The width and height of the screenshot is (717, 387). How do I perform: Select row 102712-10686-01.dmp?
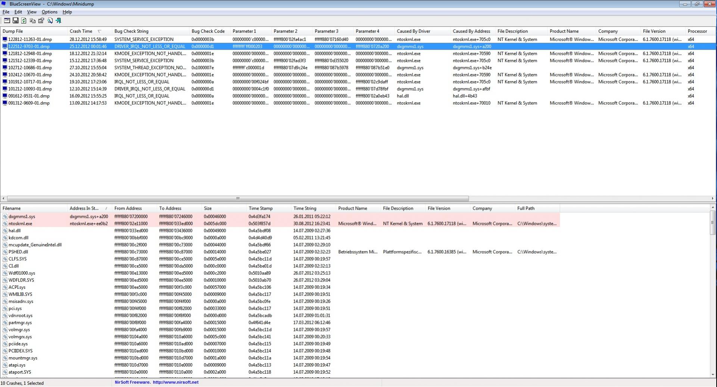358,68
